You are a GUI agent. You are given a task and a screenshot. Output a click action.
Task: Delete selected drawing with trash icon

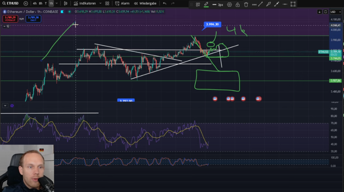click(246, 4)
